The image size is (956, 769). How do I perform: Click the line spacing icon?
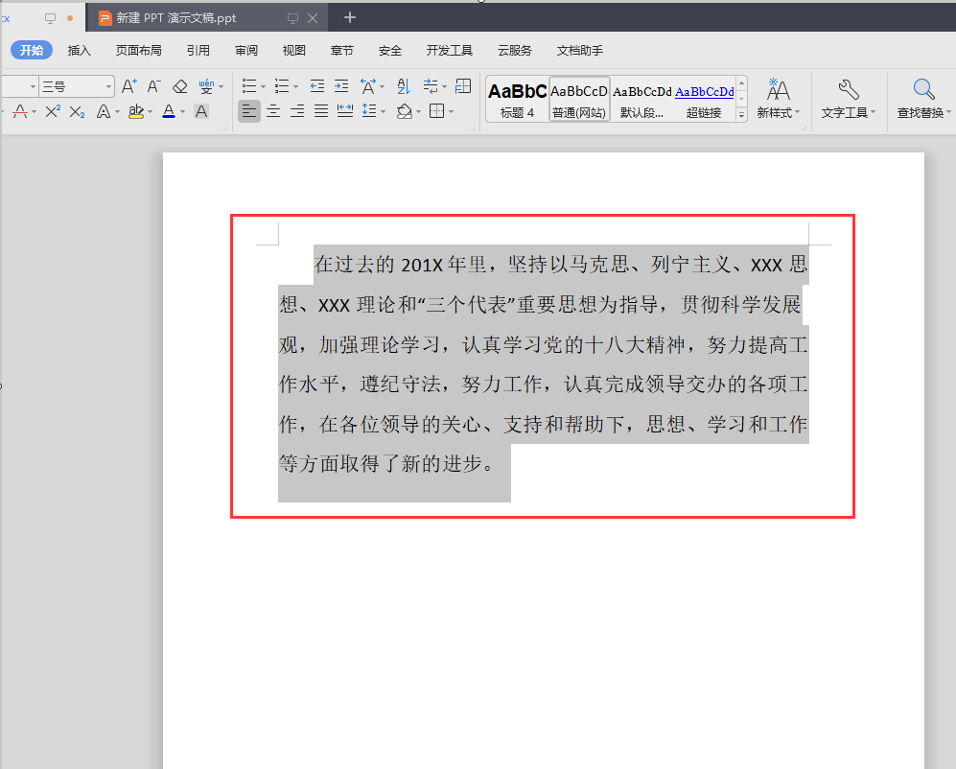369,111
